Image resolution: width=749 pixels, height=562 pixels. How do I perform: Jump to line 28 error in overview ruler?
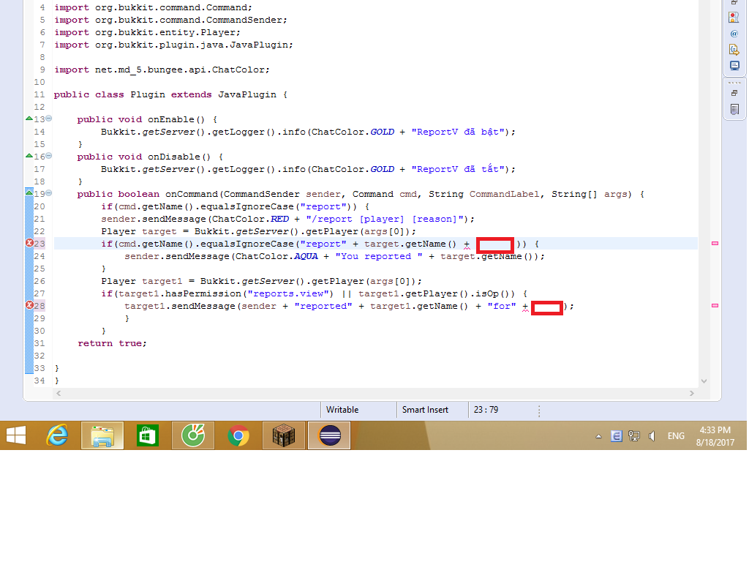(x=715, y=305)
